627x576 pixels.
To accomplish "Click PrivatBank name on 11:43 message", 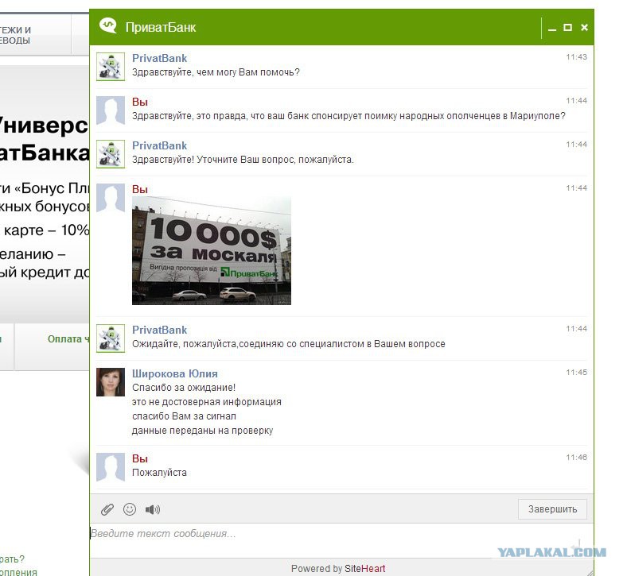I will (x=159, y=58).
